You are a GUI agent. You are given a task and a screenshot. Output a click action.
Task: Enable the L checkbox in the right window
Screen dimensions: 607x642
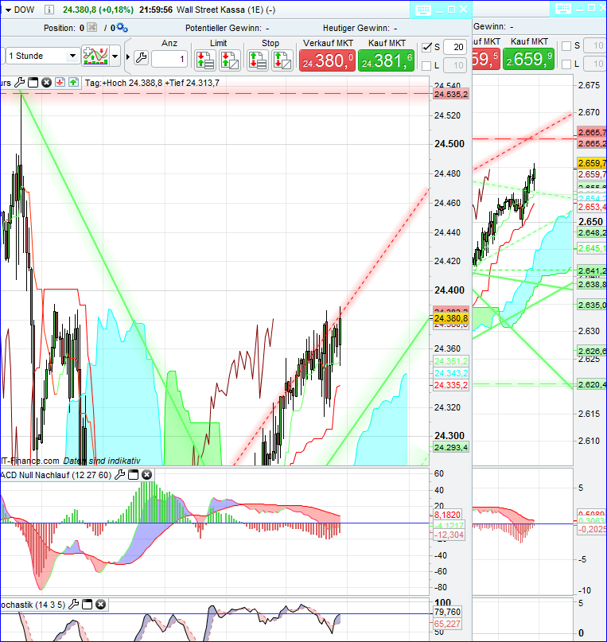click(x=566, y=64)
